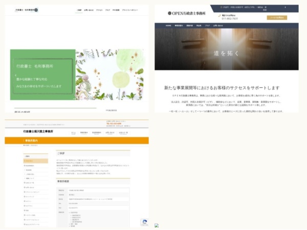
Task: Click the reCAPTCHA badge
Action: pos(144,222)
